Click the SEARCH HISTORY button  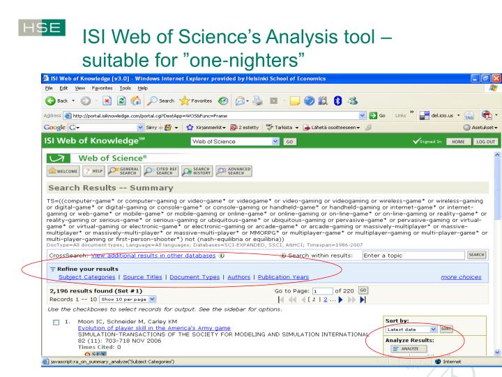[x=197, y=171]
